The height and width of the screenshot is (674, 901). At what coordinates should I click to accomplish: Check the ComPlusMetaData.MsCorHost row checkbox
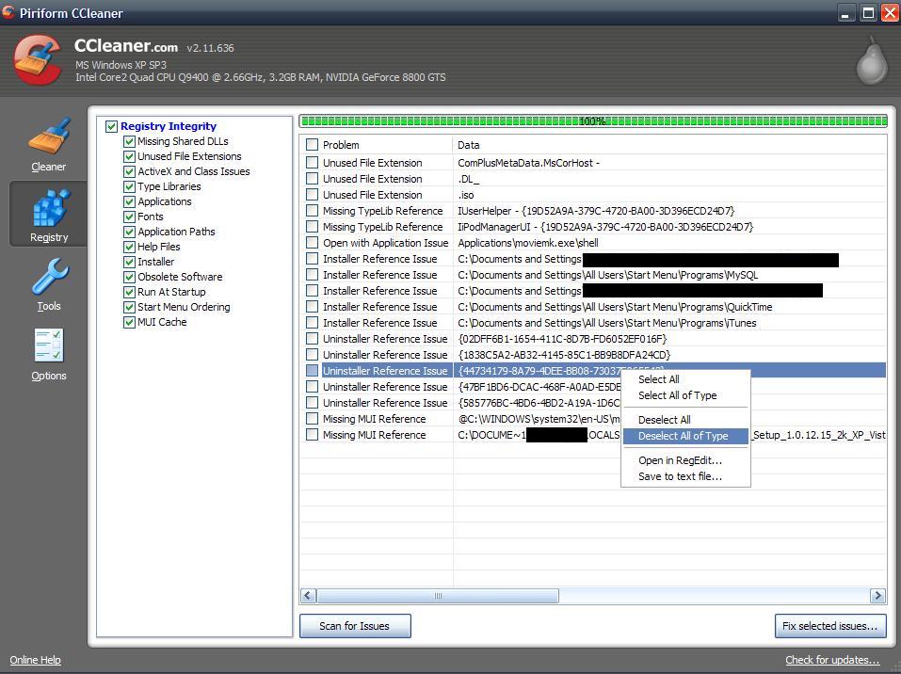[x=312, y=163]
